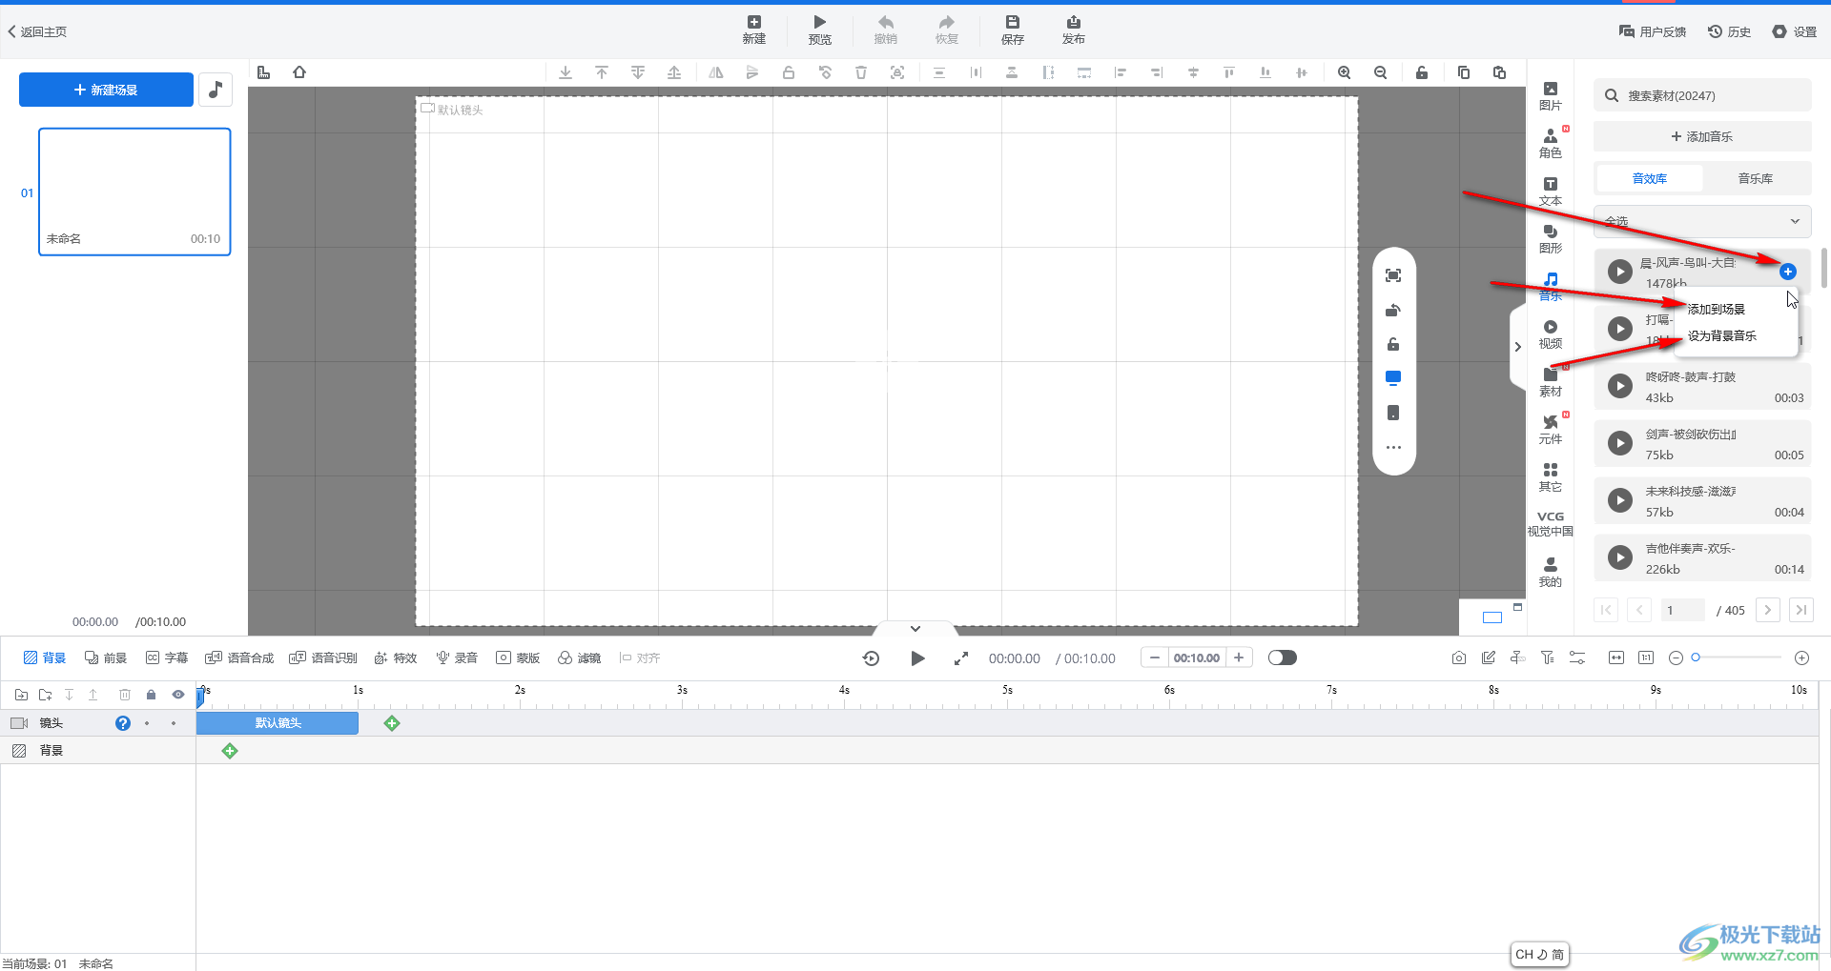Open the 其它 others sidebar panel
Screen dimensions: 1831x971
[x=1551, y=476]
